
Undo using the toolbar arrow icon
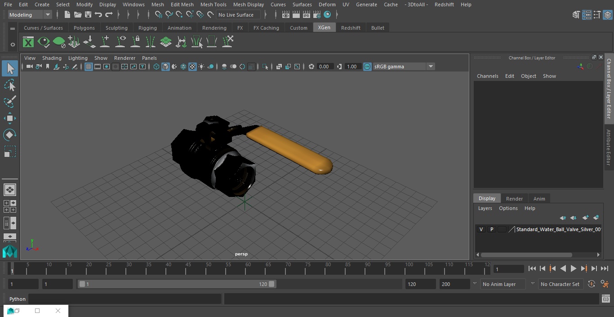[x=98, y=15]
